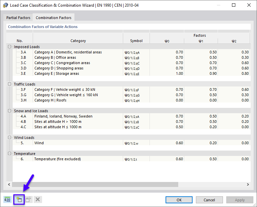
Task: Click the No. column header
Action: pos(20,41)
